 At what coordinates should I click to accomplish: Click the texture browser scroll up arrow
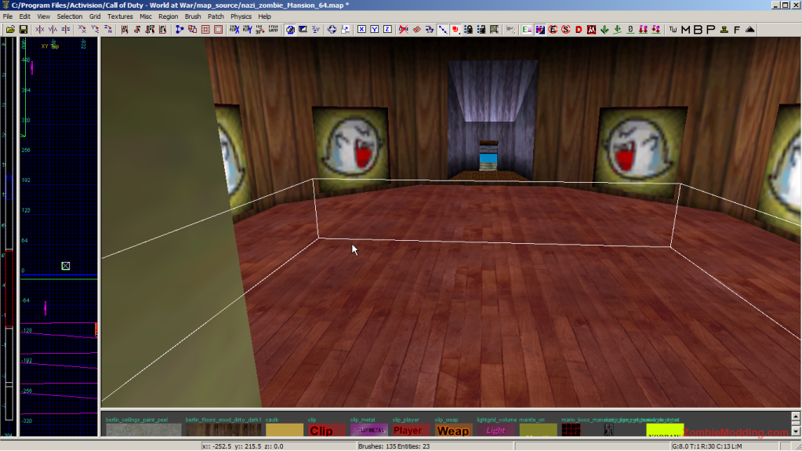pyautogui.click(x=796, y=416)
